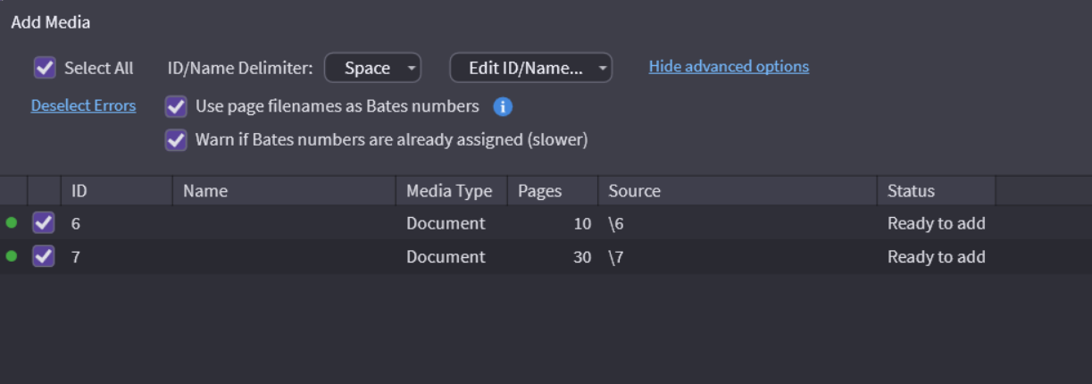Viewport: 1092px width, 384px height.
Task: Uncheck the Select All checkbox
Action: 45,68
